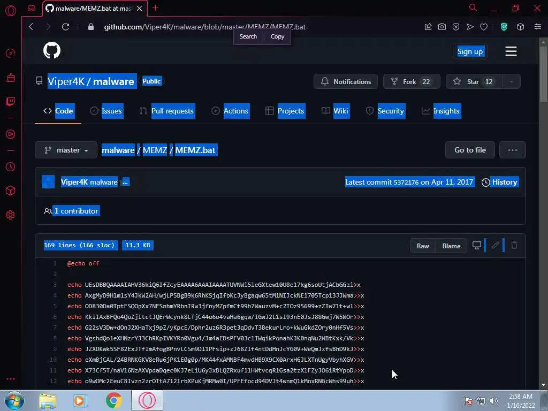Open the Security tab
Viewport: 548px width, 411px height.
click(385, 111)
